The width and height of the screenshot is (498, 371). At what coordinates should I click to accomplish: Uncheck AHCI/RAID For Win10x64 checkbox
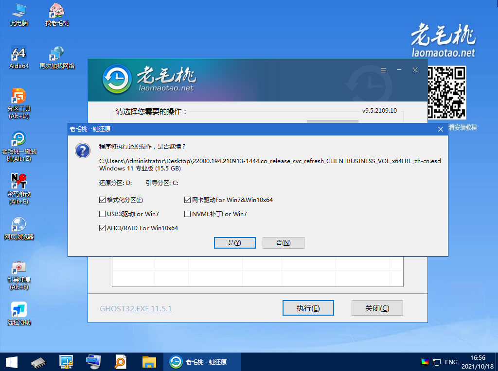point(102,228)
